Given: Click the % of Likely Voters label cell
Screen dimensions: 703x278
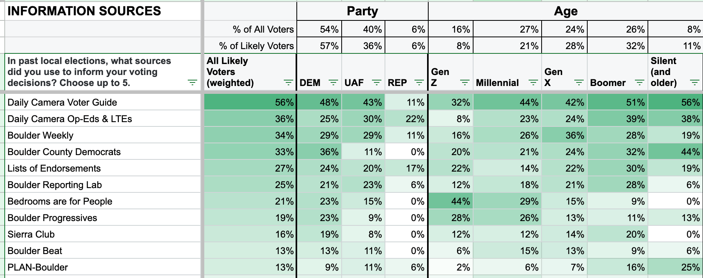Looking at the screenshot, I should tap(250, 46).
